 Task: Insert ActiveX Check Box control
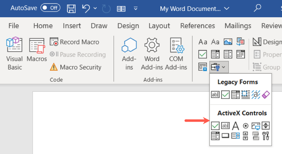click(215, 126)
